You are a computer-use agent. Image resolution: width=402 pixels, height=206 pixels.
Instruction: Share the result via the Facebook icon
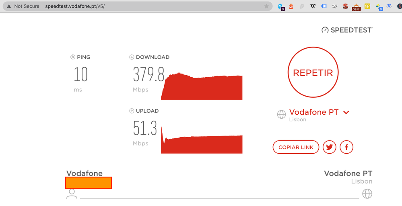(x=346, y=147)
